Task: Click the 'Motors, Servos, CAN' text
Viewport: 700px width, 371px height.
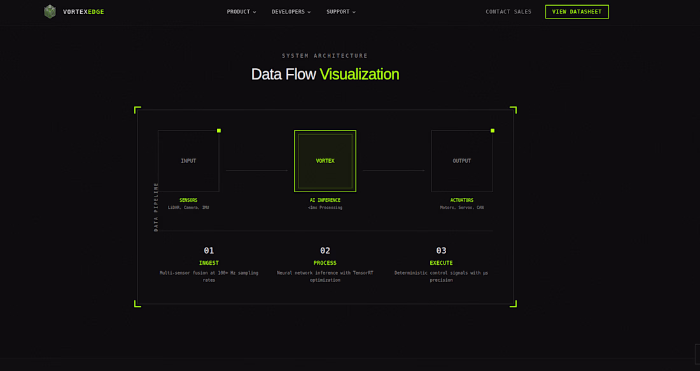Action: 462,207
